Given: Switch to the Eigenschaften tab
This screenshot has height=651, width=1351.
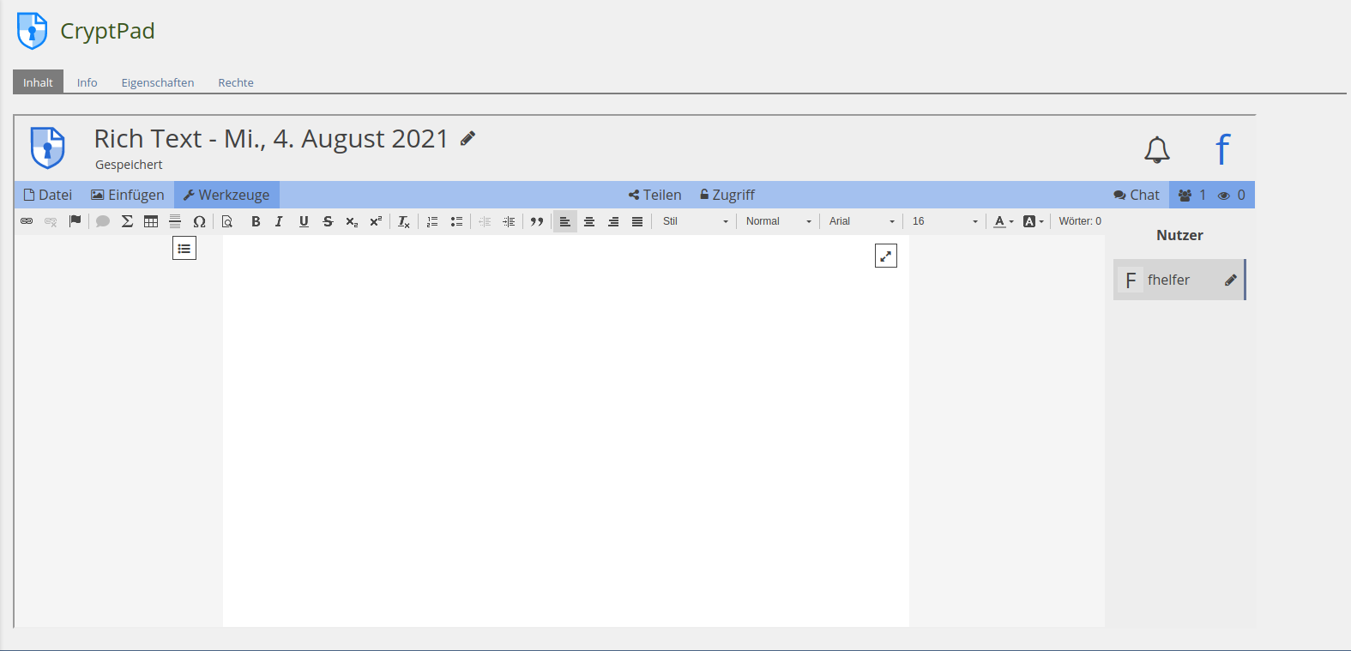Looking at the screenshot, I should point(158,82).
